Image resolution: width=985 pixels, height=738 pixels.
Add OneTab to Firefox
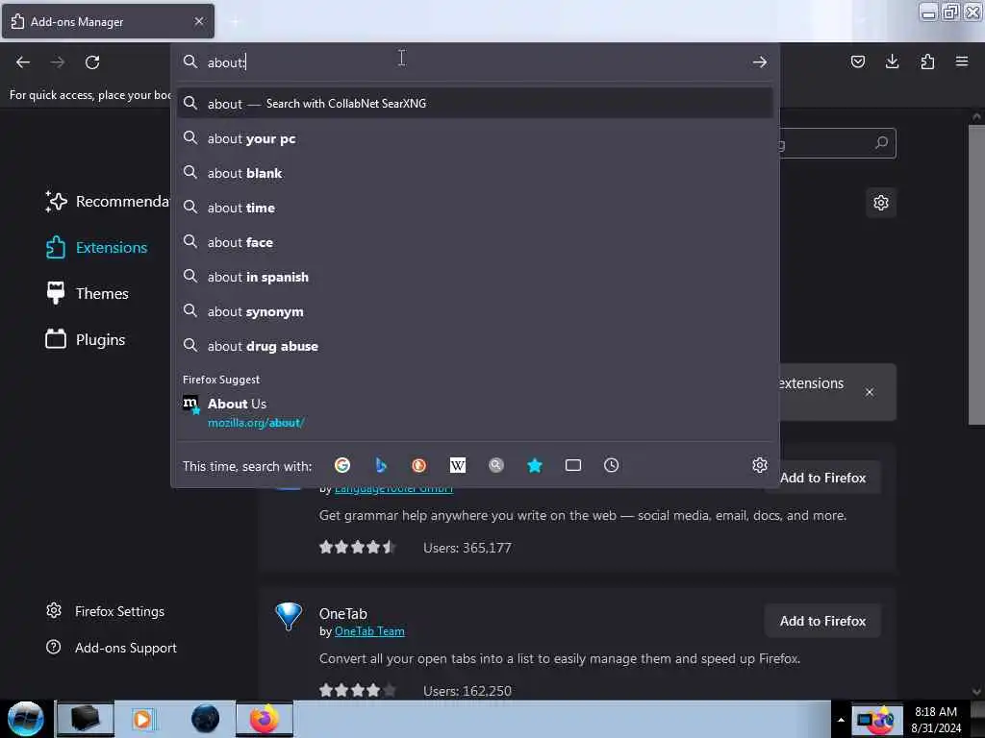(x=823, y=622)
